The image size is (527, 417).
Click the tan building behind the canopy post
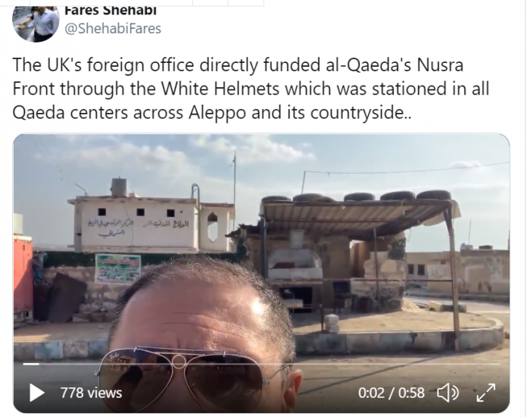[x=458, y=271]
